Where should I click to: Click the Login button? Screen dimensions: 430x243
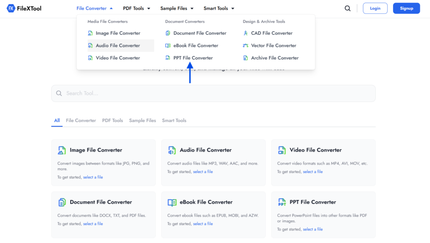pos(375,8)
